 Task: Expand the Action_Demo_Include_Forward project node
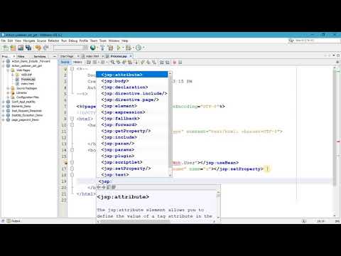coord(4,61)
